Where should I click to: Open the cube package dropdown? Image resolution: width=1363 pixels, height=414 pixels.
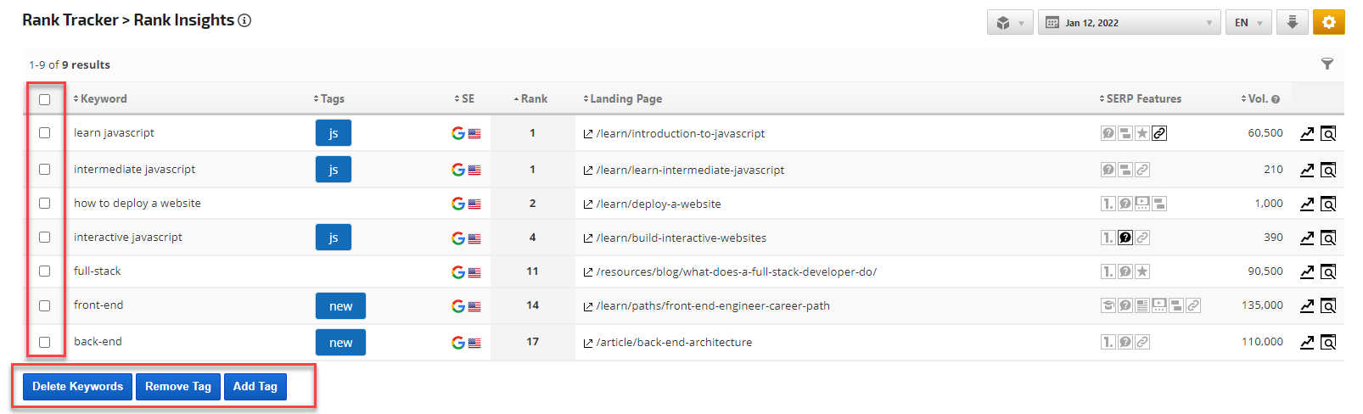pyautogui.click(x=1009, y=23)
